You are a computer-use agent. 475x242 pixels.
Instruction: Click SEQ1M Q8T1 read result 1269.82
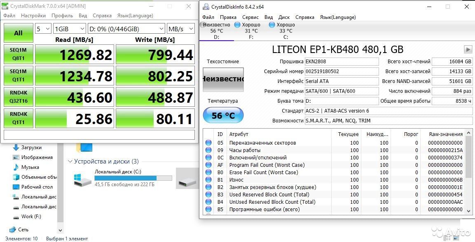[75, 54]
